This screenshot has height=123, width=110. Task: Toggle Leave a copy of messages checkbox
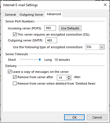[x=10, y=72]
